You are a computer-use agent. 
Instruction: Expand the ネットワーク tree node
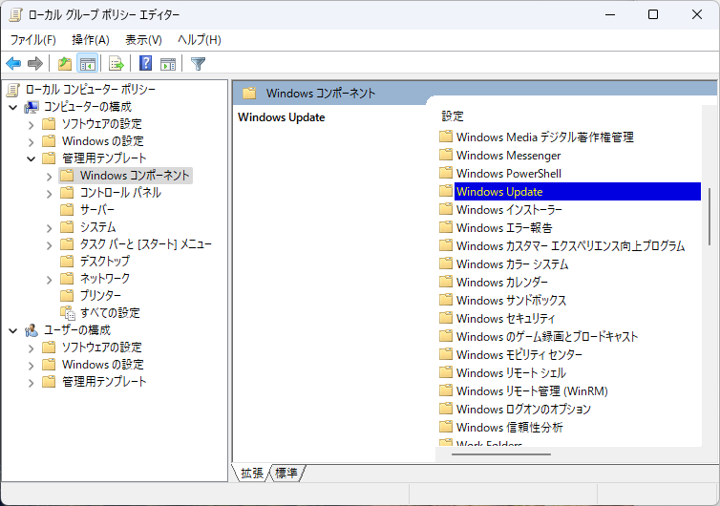click(49, 280)
